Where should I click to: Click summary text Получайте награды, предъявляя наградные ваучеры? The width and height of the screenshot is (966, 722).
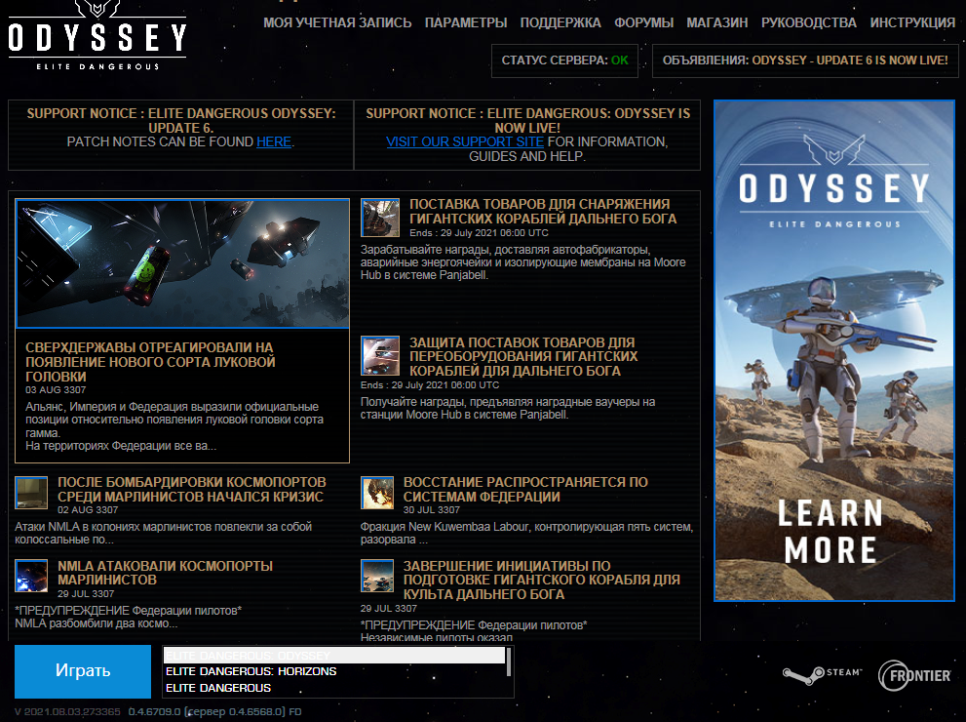(x=508, y=408)
